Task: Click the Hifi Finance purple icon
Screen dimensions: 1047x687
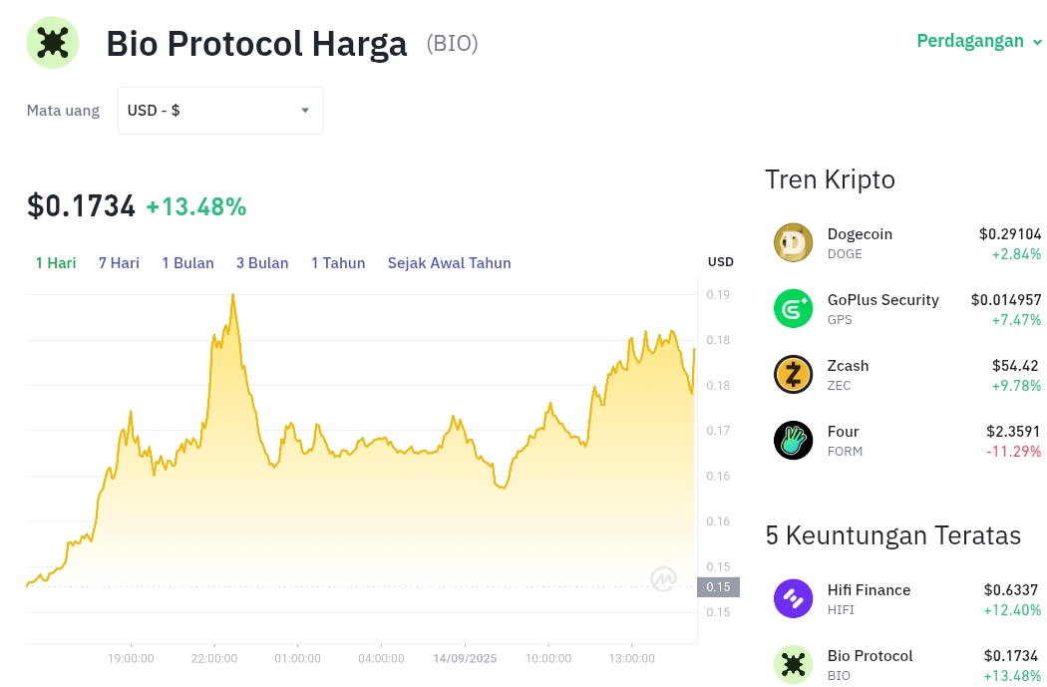Action: (x=794, y=598)
